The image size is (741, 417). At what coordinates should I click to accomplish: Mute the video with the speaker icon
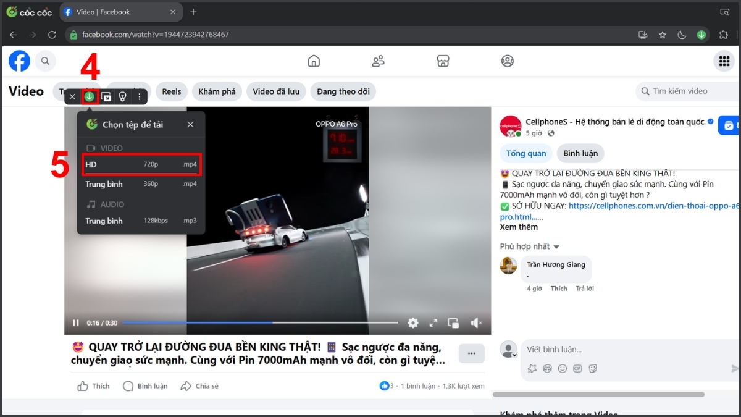[477, 322]
